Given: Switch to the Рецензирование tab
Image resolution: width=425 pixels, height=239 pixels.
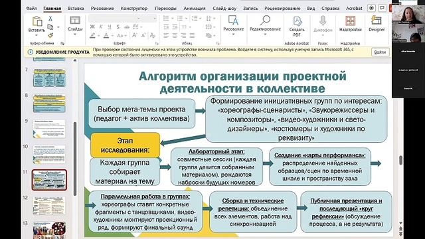Looking at the screenshot, I should (x=282, y=9).
